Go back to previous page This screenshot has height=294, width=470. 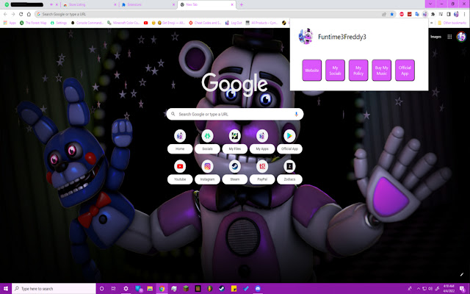tap(5, 14)
